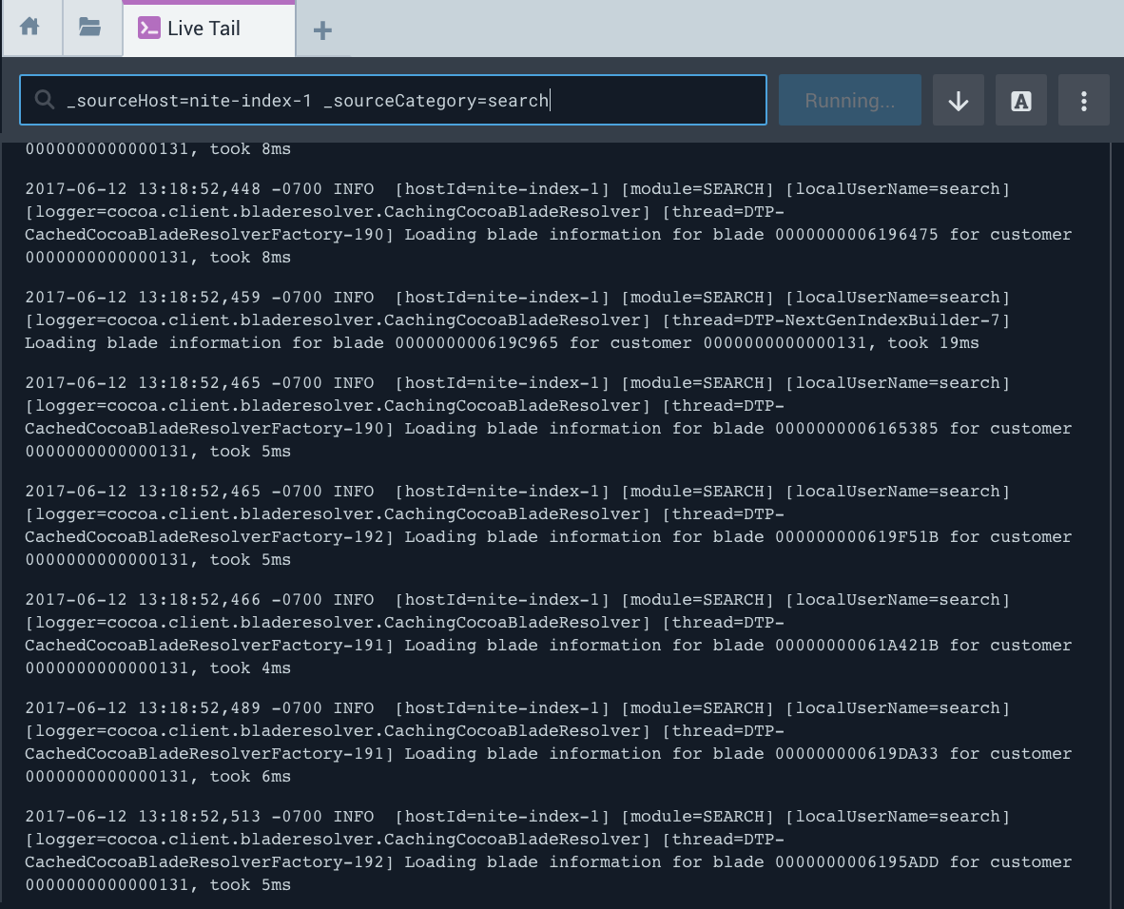1124x909 pixels.
Task: Click the purple terminal icon on Live Tail tab
Action: click(x=148, y=28)
